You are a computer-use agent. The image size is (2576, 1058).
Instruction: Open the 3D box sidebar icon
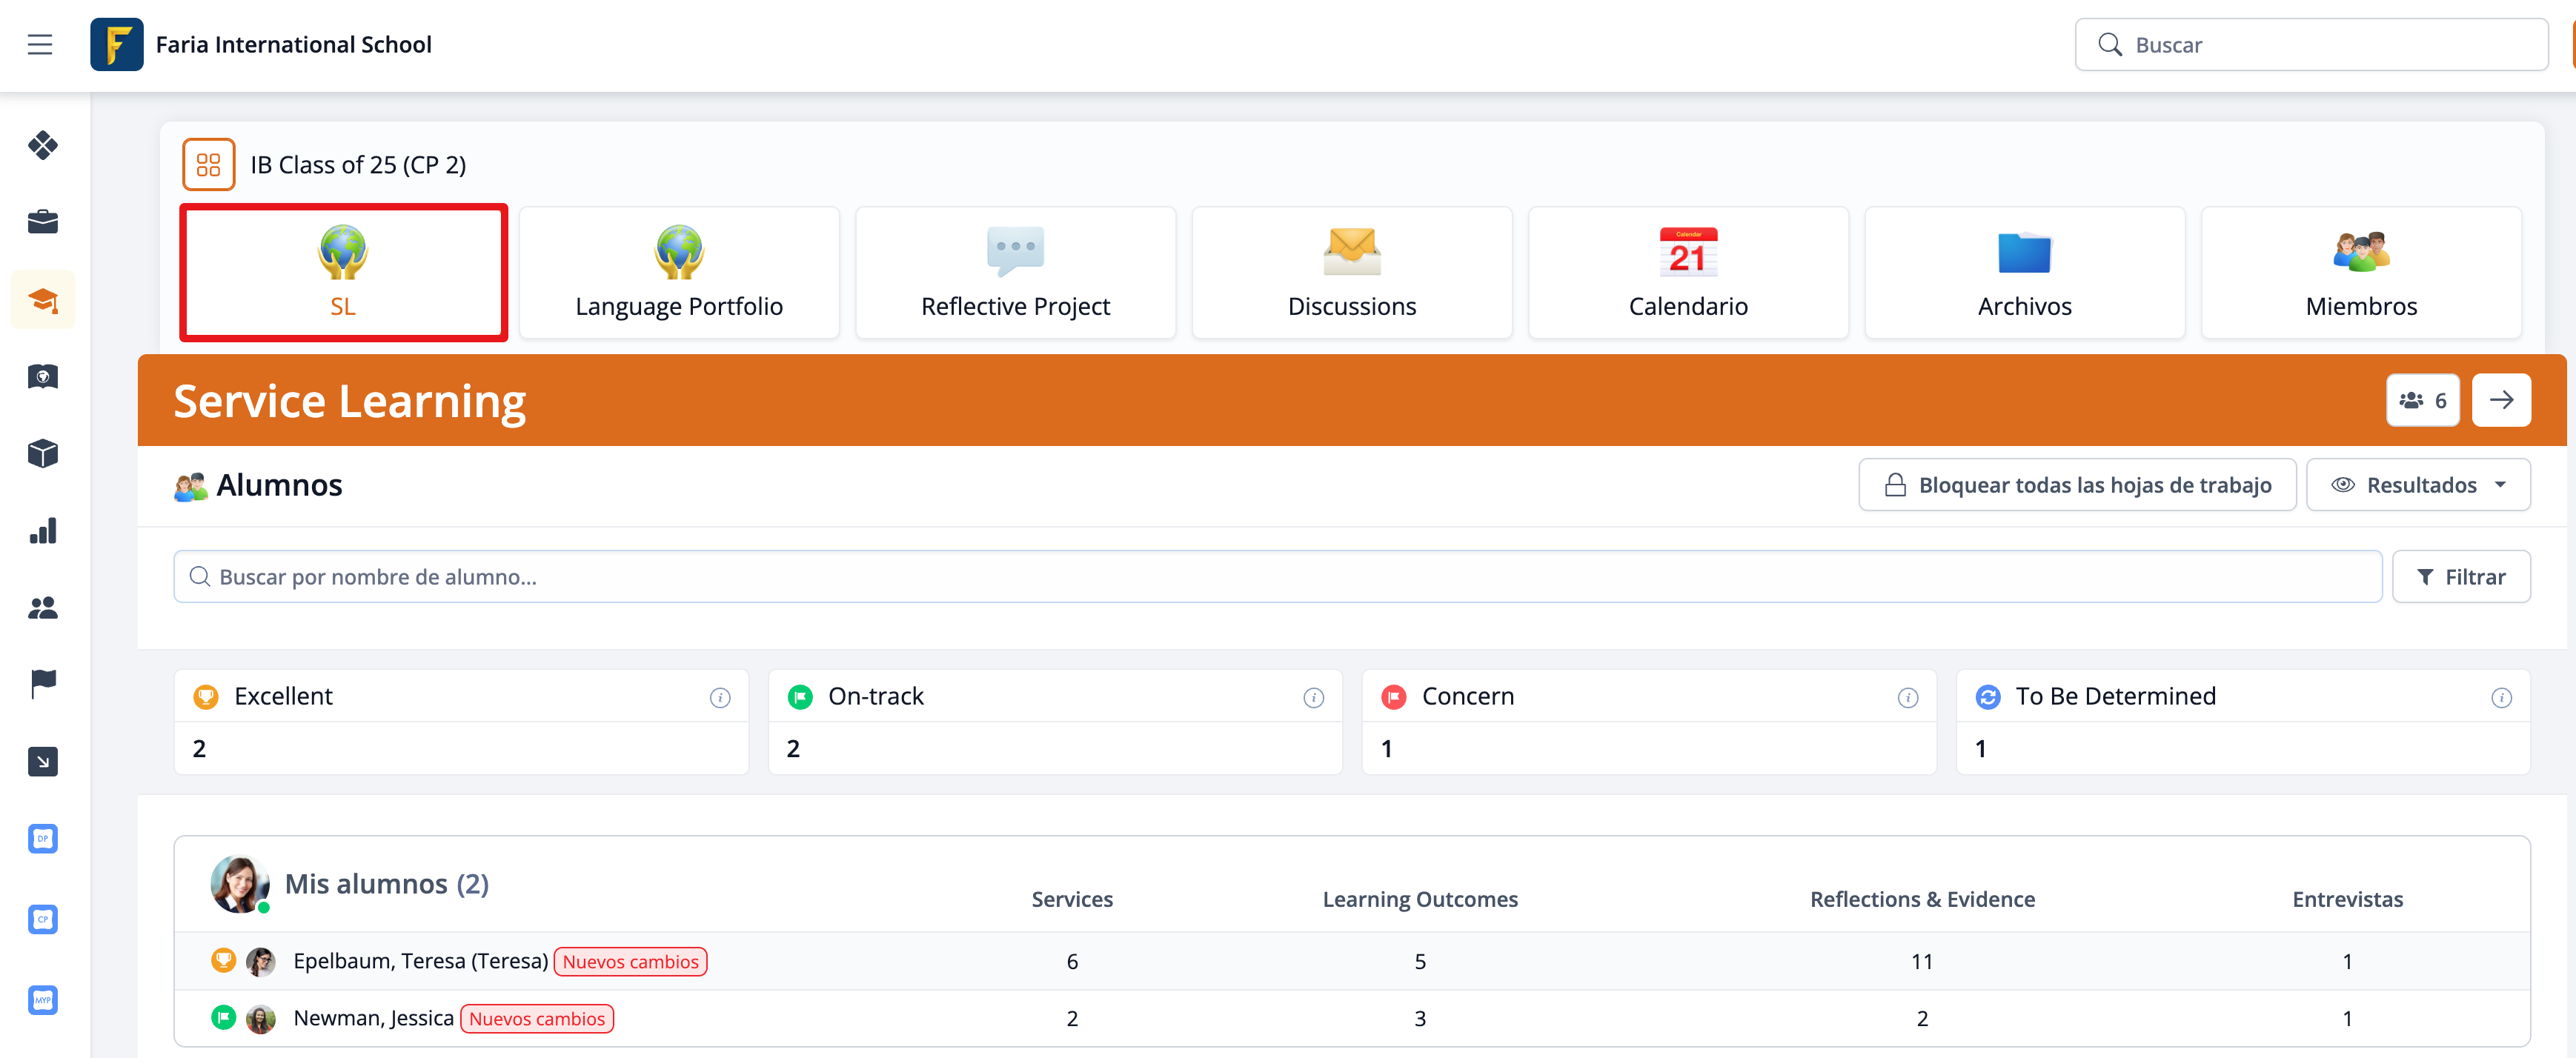click(43, 453)
